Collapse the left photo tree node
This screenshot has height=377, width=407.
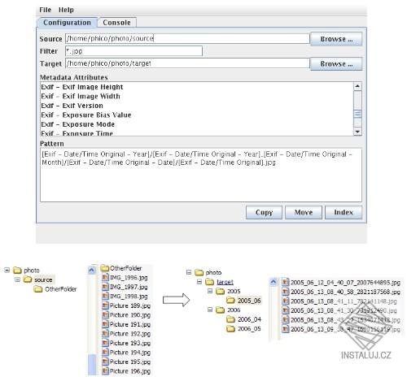(7, 270)
